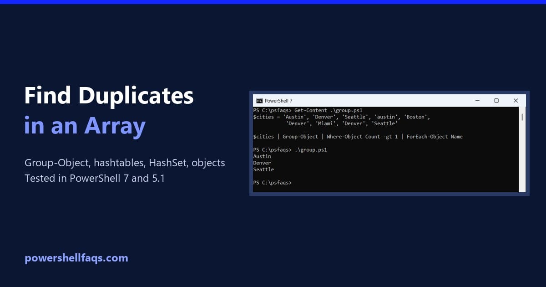Open the powershellfaqs.com link
Screen dimensions: 546x287
(76, 258)
